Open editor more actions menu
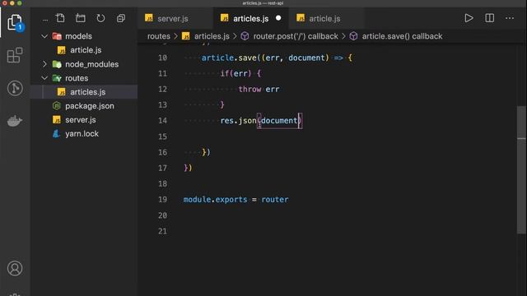 [x=510, y=18]
